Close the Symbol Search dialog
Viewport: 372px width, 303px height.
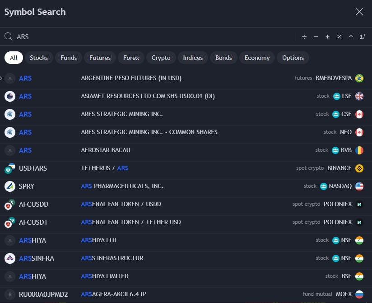coord(359,12)
